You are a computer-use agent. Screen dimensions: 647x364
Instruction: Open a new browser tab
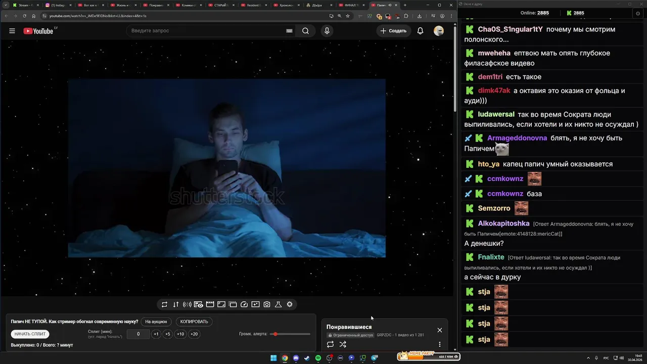(x=405, y=5)
